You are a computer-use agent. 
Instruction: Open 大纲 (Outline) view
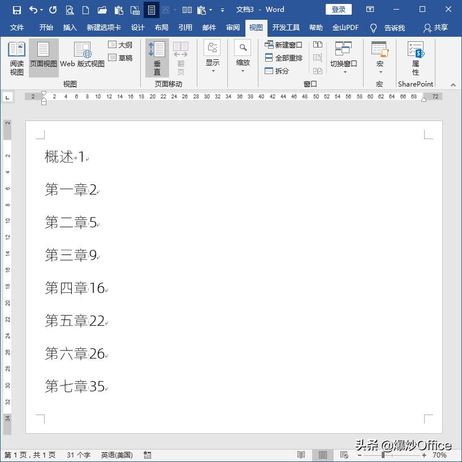click(x=119, y=45)
